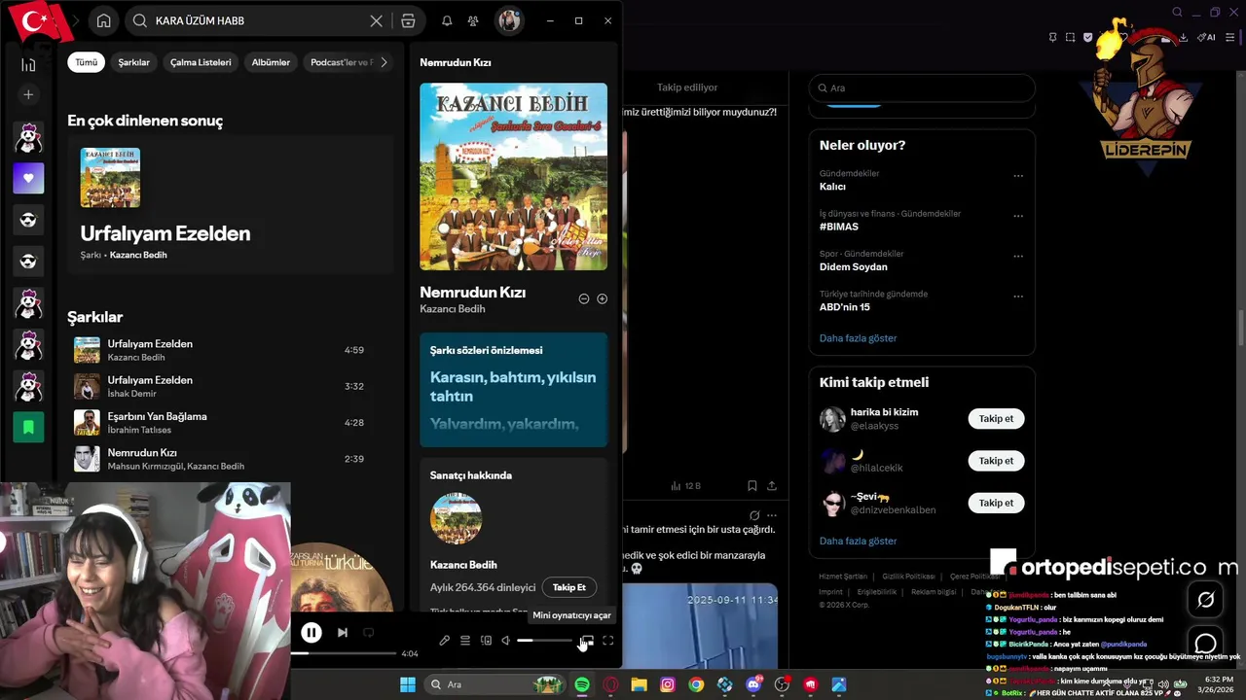The width and height of the screenshot is (1246, 700).
Task: Add Nemrudun Kızı to library plus icon
Action: (x=602, y=298)
